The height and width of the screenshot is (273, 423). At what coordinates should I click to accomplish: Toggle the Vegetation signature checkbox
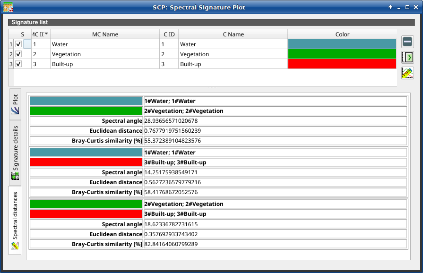click(x=18, y=54)
